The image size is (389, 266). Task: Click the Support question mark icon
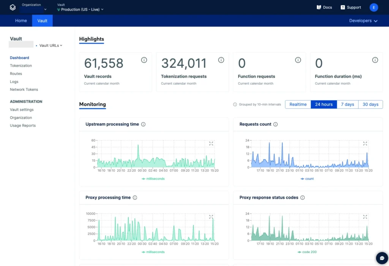[x=343, y=8]
